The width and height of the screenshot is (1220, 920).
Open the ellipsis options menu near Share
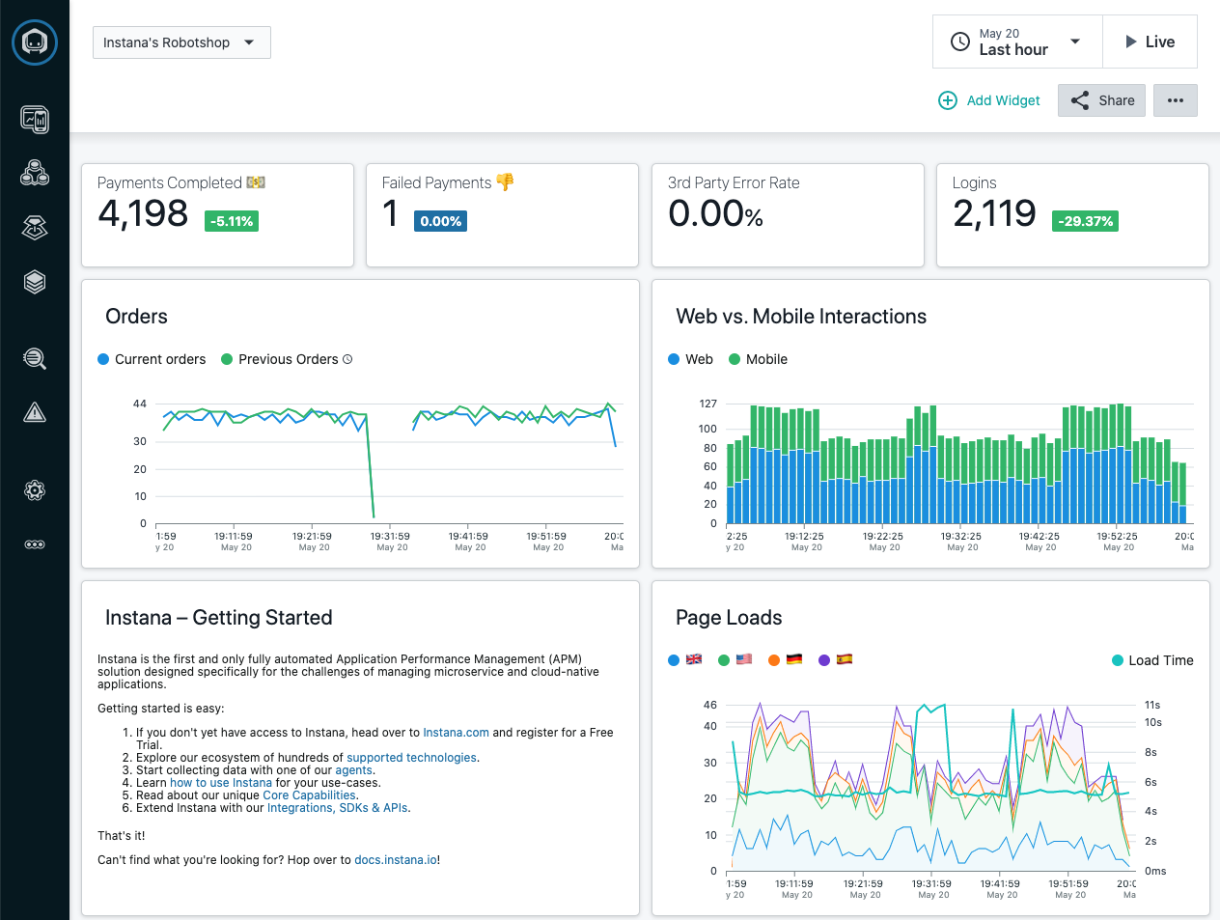(x=1175, y=100)
